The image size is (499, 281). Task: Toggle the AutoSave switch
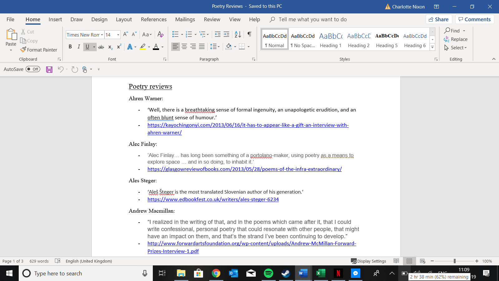tap(33, 69)
